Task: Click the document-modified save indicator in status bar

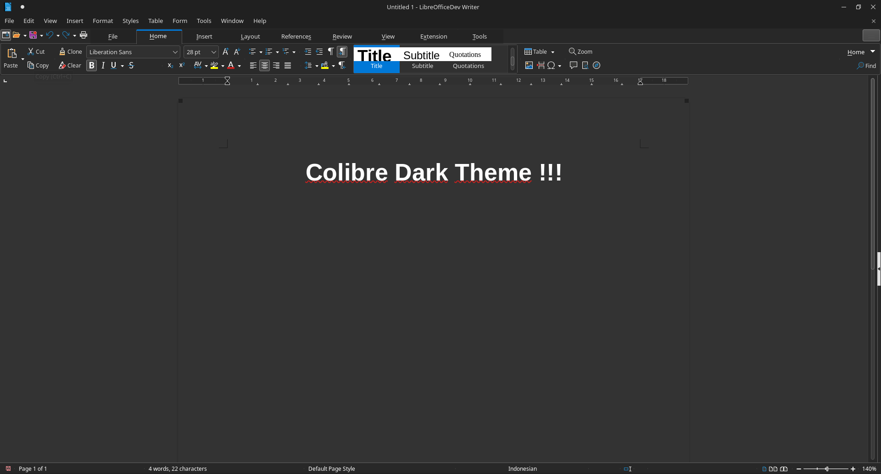Action: point(8,468)
